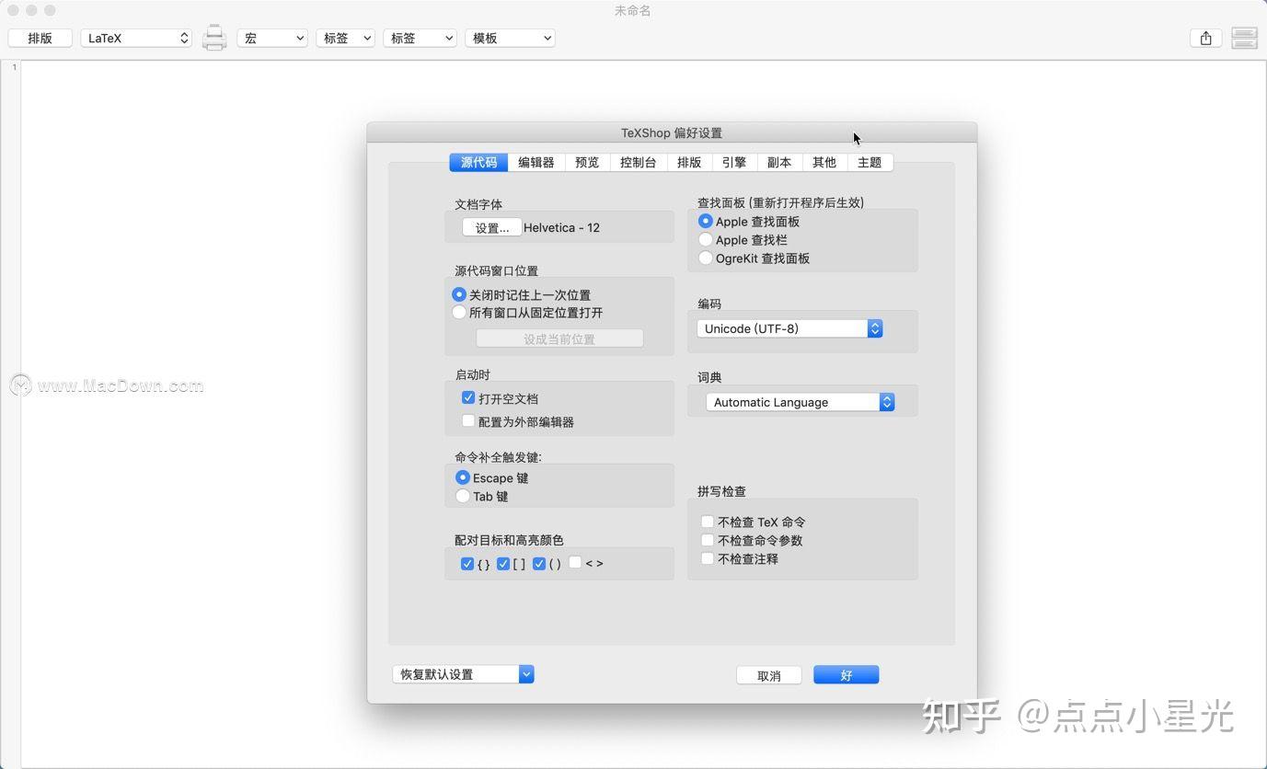The width and height of the screenshot is (1267, 769).
Task: Click the 好 OK button
Action: pos(847,675)
